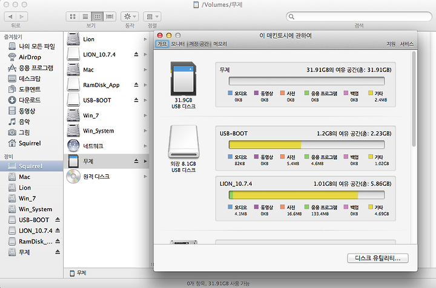Eject RamDisk from the sidebar
This screenshot has height=288, width=436.
pyautogui.click(x=58, y=241)
